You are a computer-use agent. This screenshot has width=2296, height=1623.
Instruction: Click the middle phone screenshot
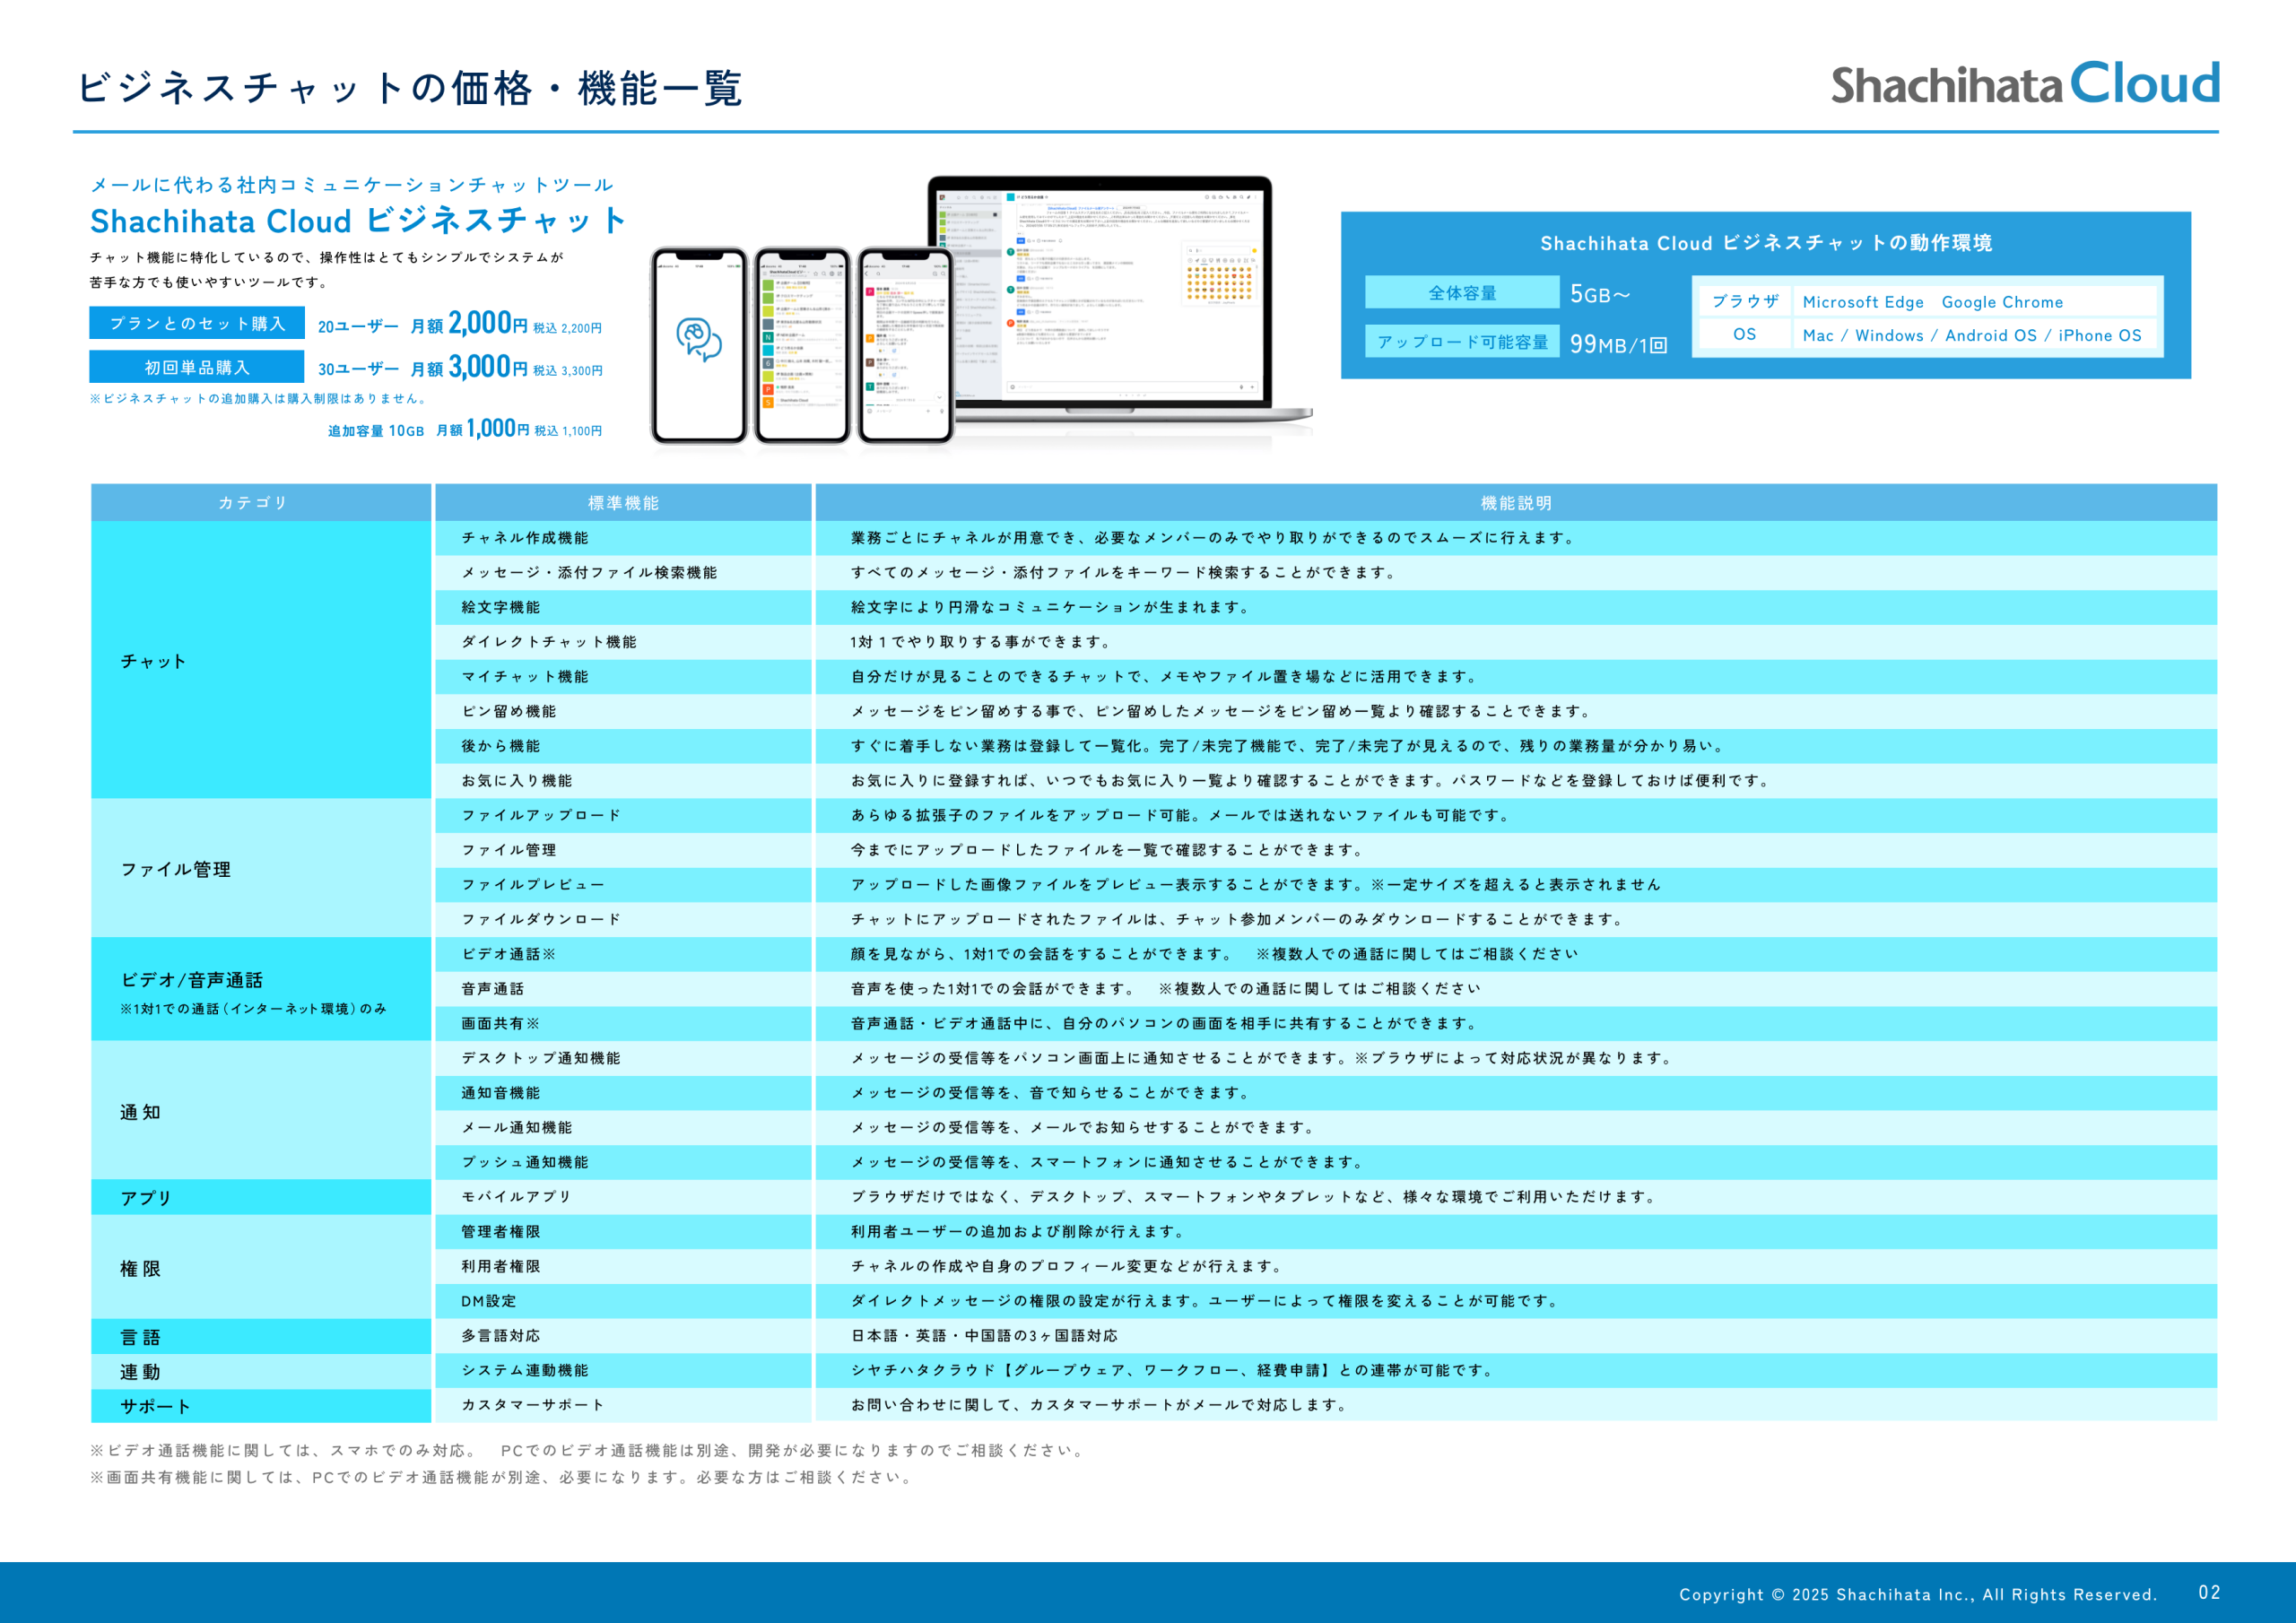tap(802, 345)
